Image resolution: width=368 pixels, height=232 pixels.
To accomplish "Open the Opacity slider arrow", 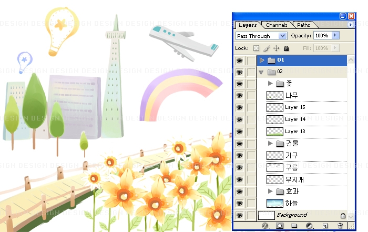I will click(x=335, y=35).
